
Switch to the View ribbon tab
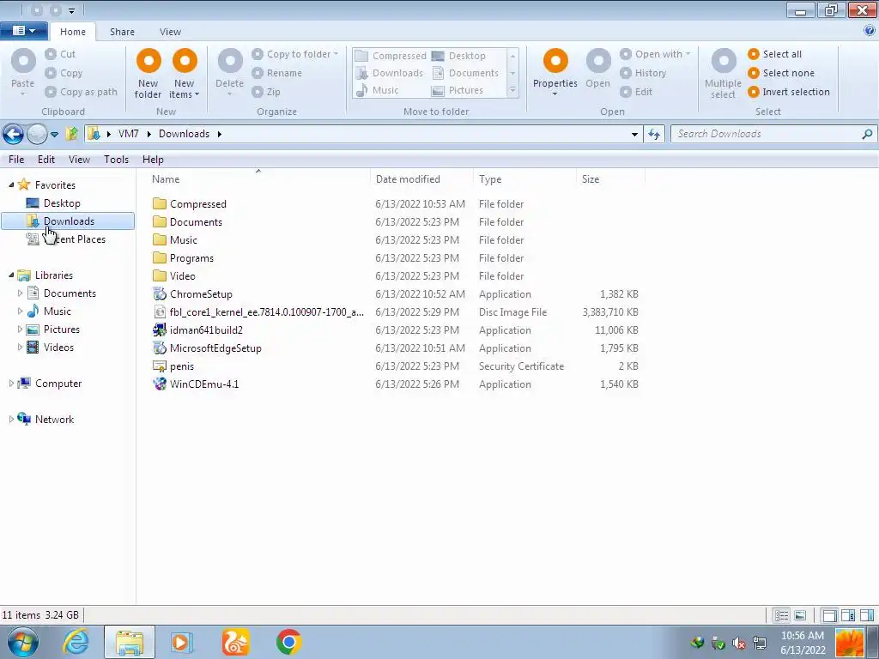coord(170,32)
